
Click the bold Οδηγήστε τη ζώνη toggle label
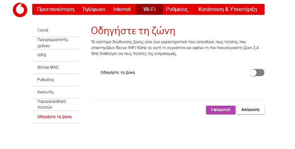(x=118, y=73)
